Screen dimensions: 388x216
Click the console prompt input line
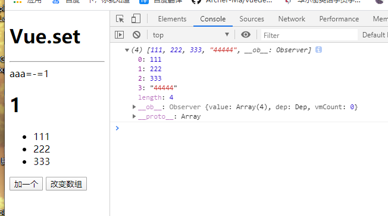coord(252,128)
